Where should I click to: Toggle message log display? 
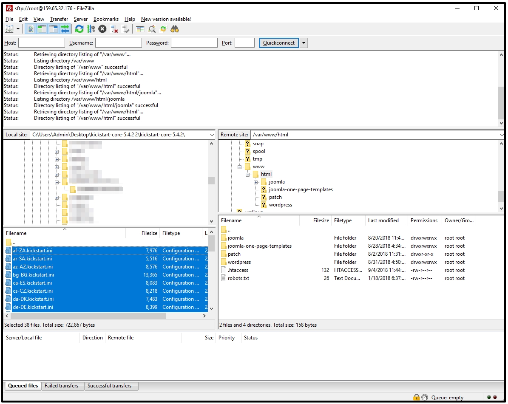pyautogui.click(x=31, y=29)
